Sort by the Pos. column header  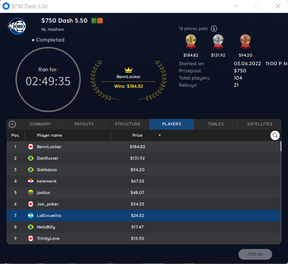[15, 135]
